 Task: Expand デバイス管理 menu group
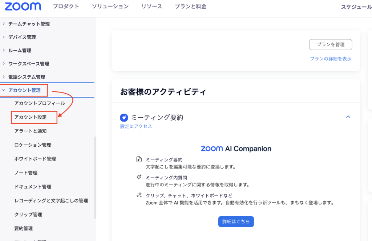click(x=20, y=37)
